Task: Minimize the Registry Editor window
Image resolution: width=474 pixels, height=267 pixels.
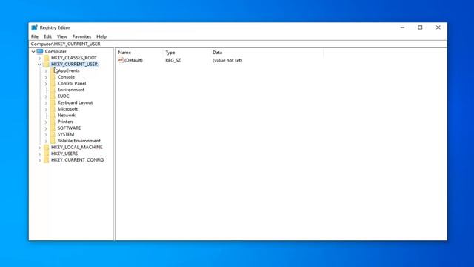Action: click(x=402, y=27)
